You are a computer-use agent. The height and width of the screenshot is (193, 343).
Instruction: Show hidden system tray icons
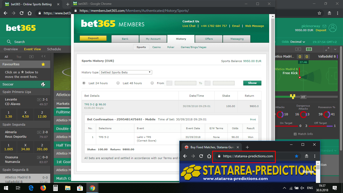point(284,188)
